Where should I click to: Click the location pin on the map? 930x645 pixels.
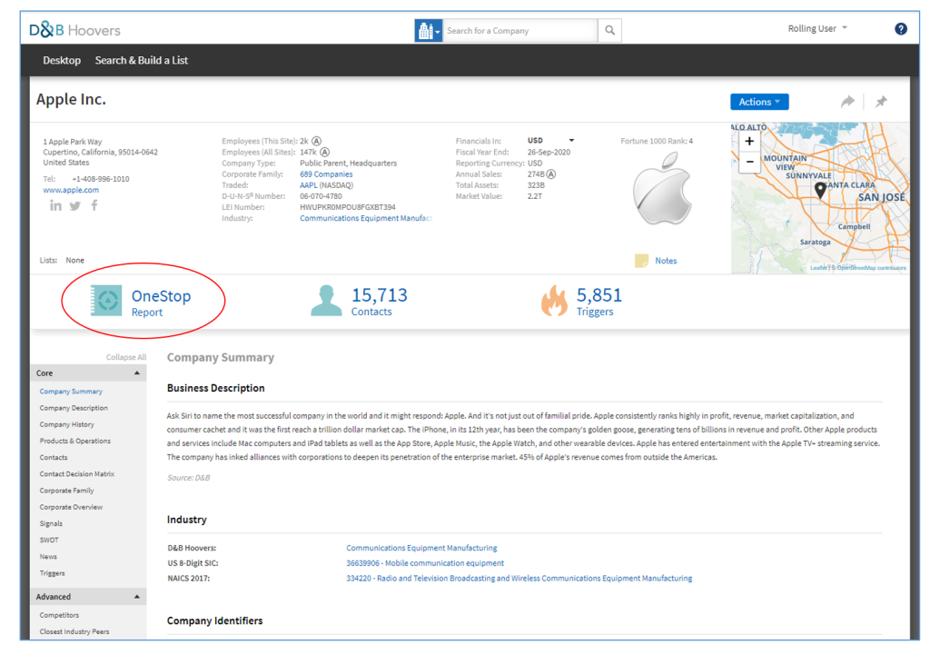820,190
